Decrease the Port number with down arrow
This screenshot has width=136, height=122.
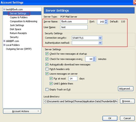click(x=106, y=23)
